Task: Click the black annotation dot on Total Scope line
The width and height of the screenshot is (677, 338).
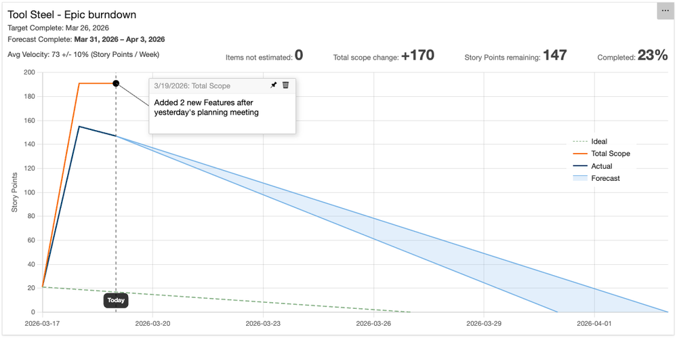Action: [116, 83]
